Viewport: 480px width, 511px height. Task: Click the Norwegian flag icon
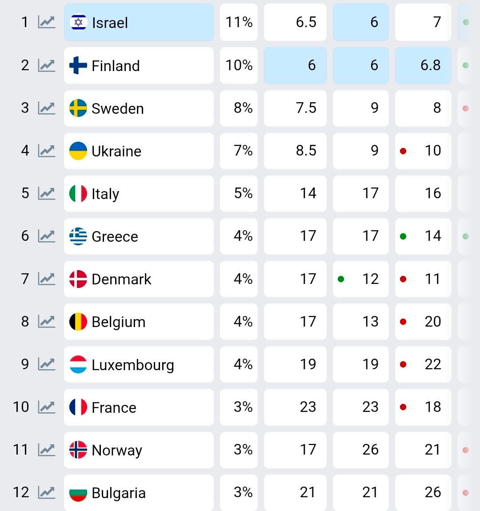pos(78,450)
